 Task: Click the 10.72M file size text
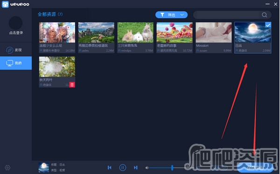[x=188, y=51]
